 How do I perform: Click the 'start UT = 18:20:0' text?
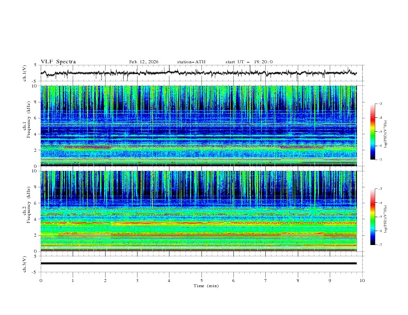[249, 62]
